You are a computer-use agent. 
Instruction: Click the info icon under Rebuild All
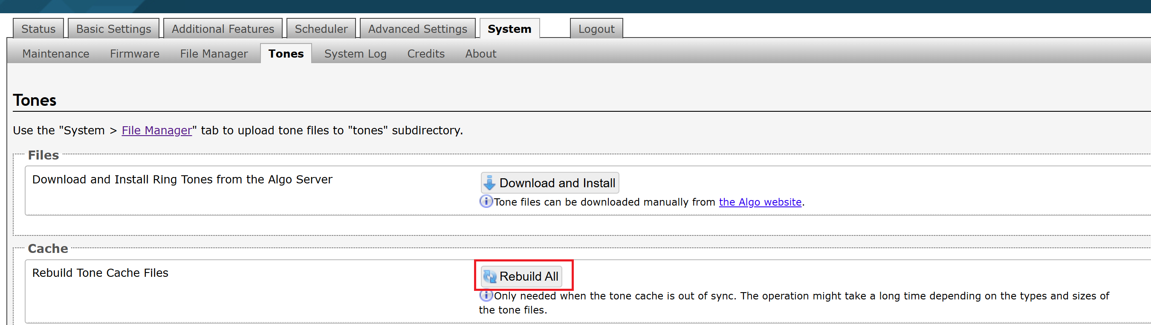[x=486, y=296]
